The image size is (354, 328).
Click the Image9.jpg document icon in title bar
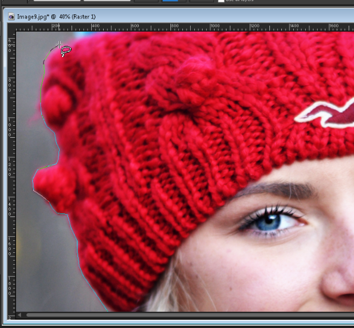(11, 17)
